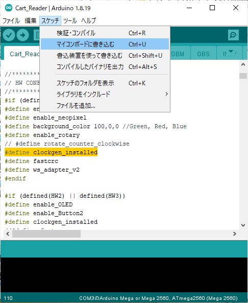Click unhighlighted clockgen_installed line near bottom
248x303 pixels.
51,222
